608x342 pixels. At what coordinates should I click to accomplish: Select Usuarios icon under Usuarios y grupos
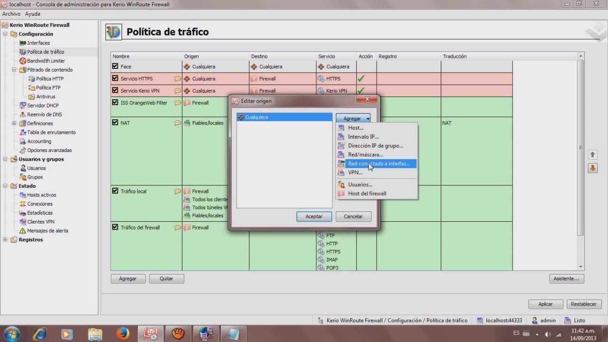pos(23,168)
